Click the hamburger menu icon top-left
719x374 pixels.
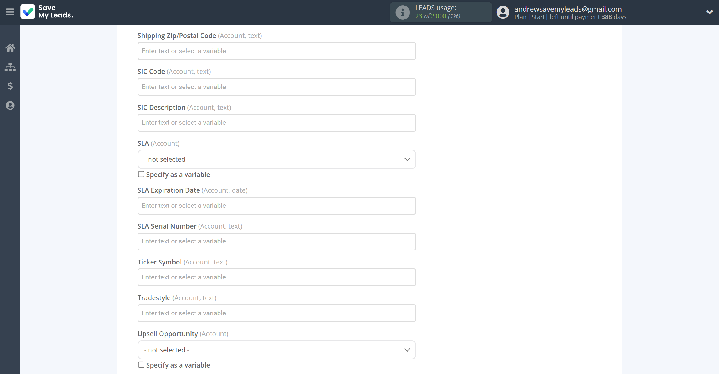10,12
